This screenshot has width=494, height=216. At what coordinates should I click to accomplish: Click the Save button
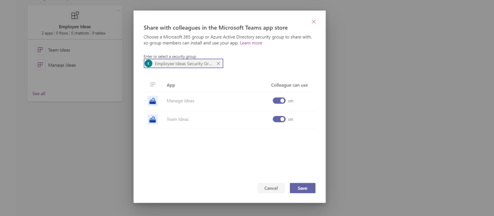click(x=302, y=188)
